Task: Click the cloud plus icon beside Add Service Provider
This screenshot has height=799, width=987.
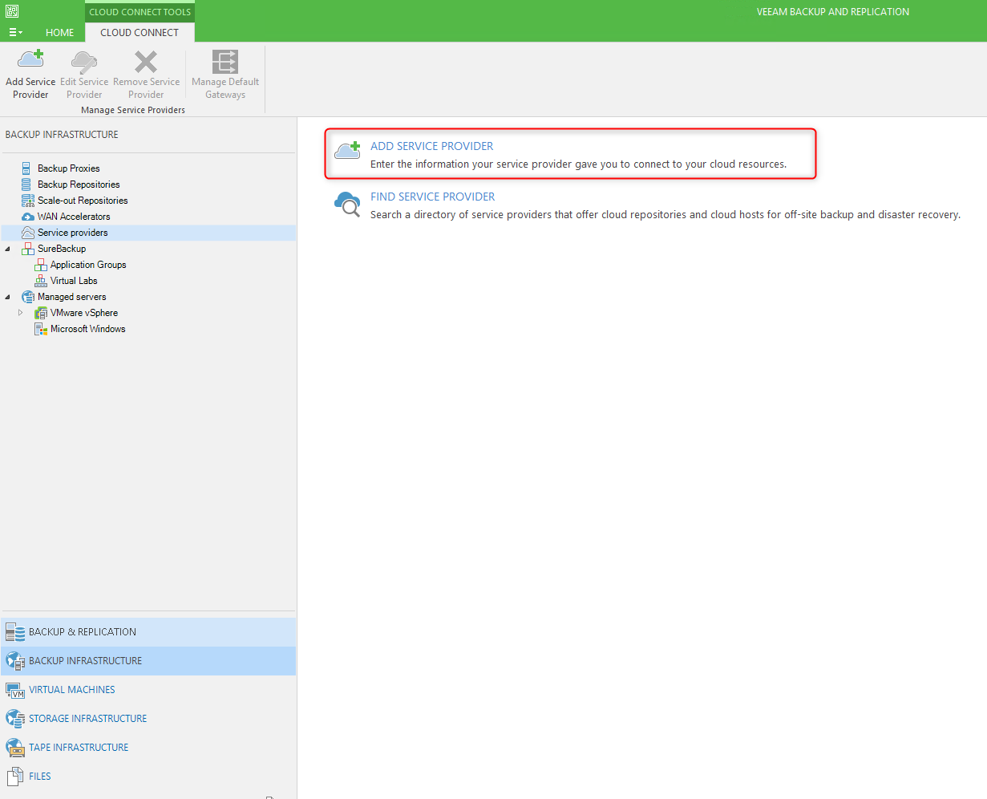Action: 347,150
